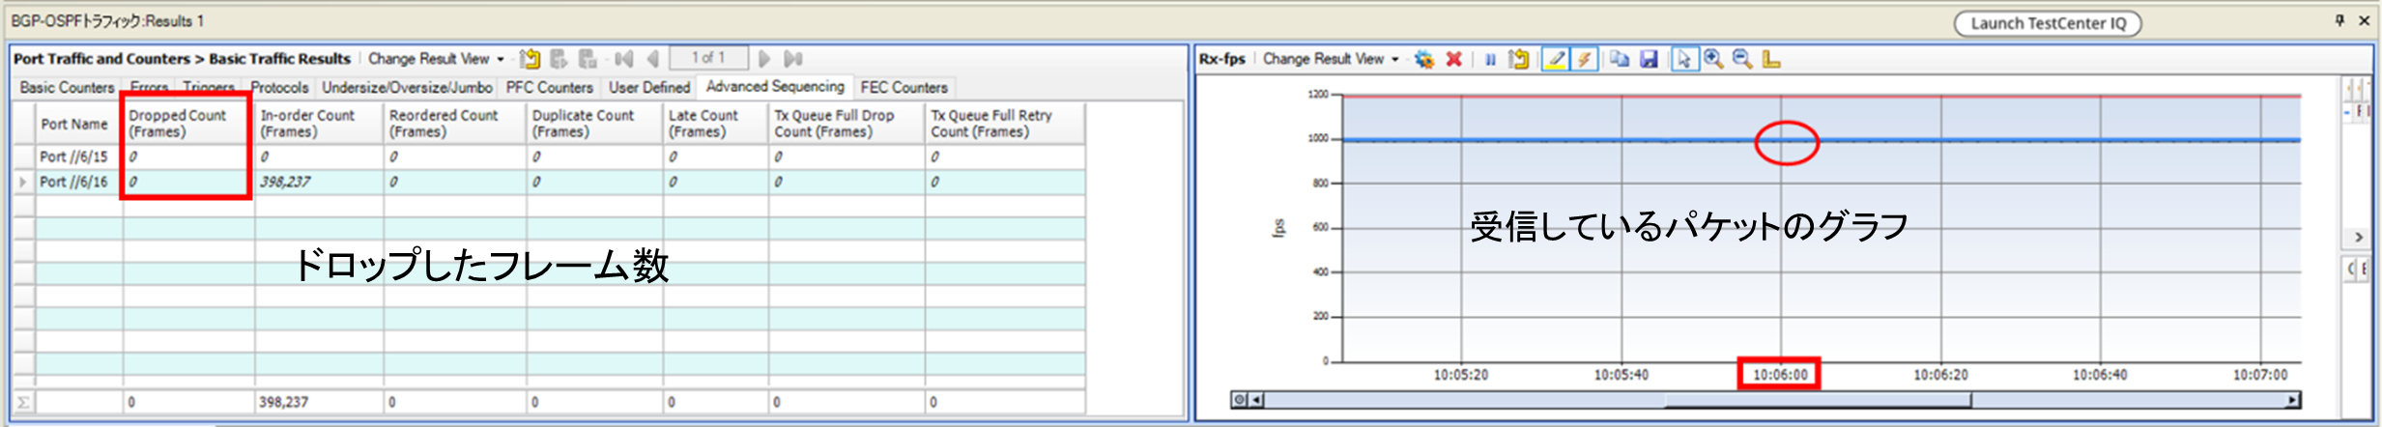The image size is (2382, 427).
Task: Click the page number field showing 1 of 1
Action: coord(708,58)
